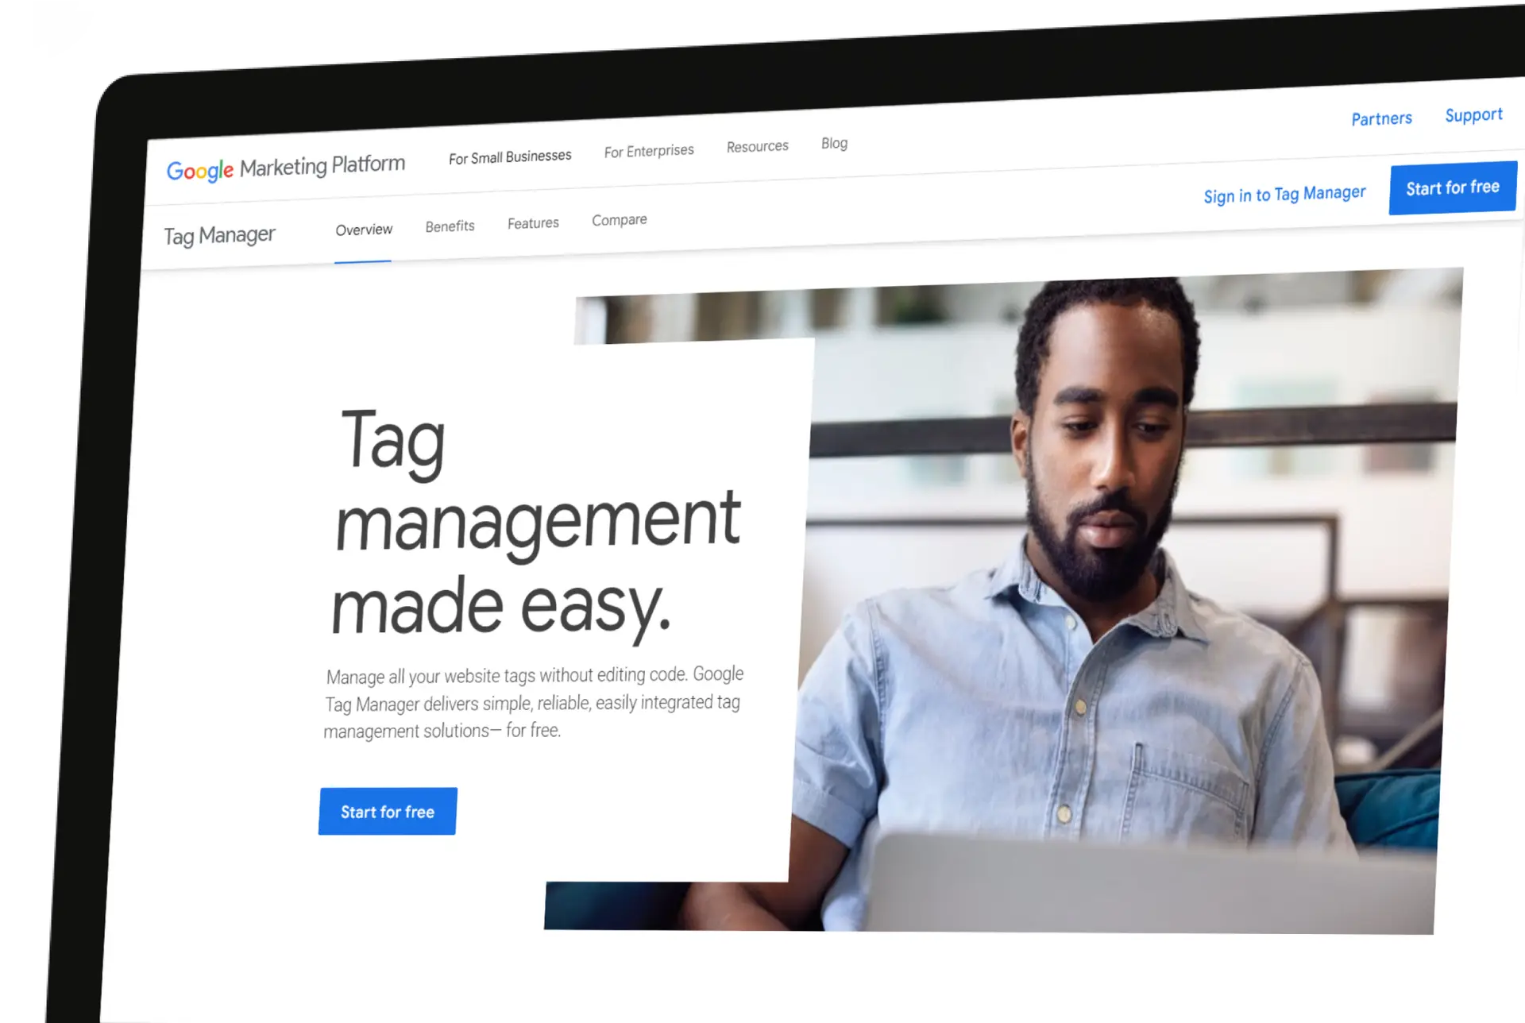Click the hero Start for free button
Screen dimensions: 1525x1023
tap(388, 811)
